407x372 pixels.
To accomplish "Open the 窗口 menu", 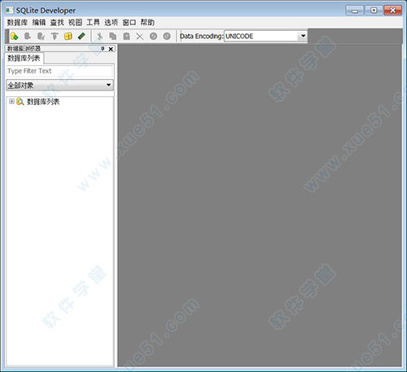I will [129, 22].
